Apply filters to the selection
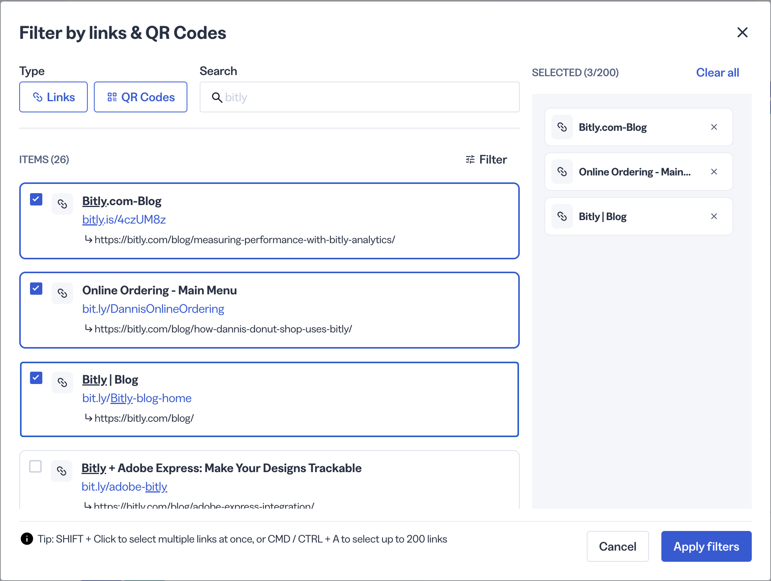 tap(706, 546)
